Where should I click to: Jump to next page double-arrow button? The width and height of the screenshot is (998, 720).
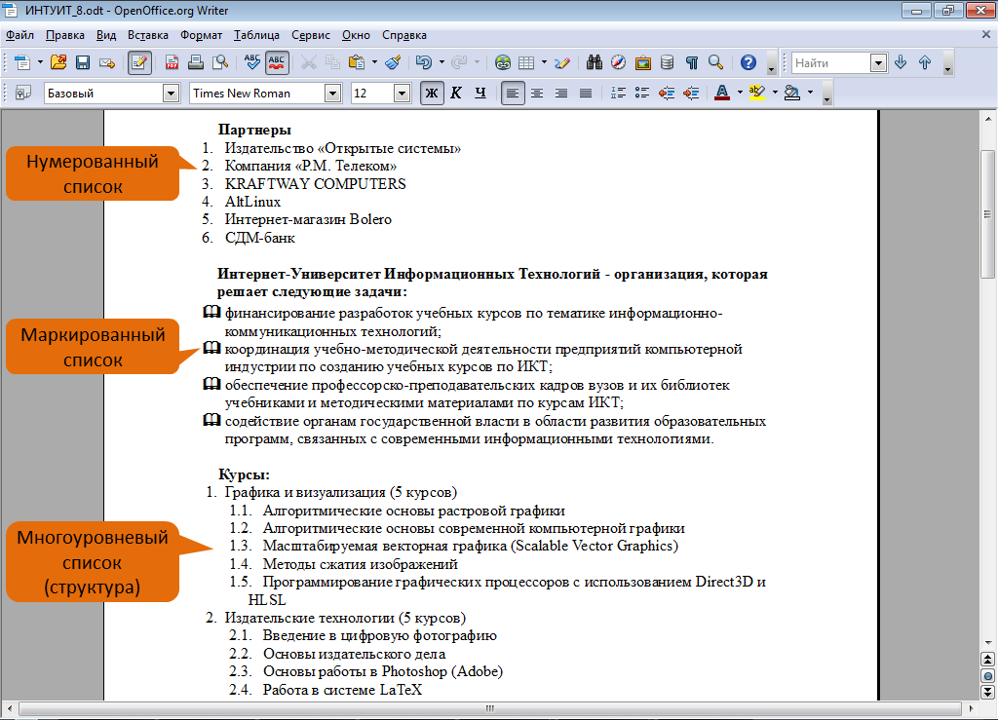click(x=988, y=692)
